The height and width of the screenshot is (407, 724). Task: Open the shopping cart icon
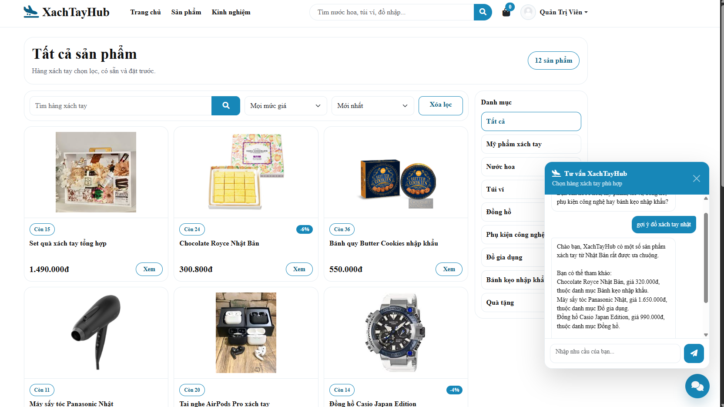(x=506, y=12)
